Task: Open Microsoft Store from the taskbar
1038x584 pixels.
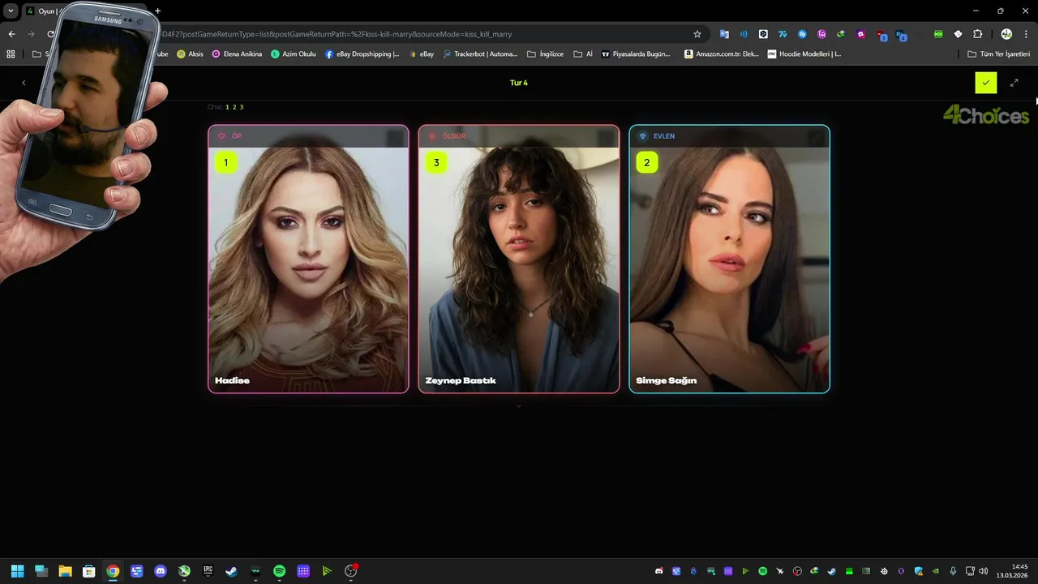Action: (x=89, y=571)
